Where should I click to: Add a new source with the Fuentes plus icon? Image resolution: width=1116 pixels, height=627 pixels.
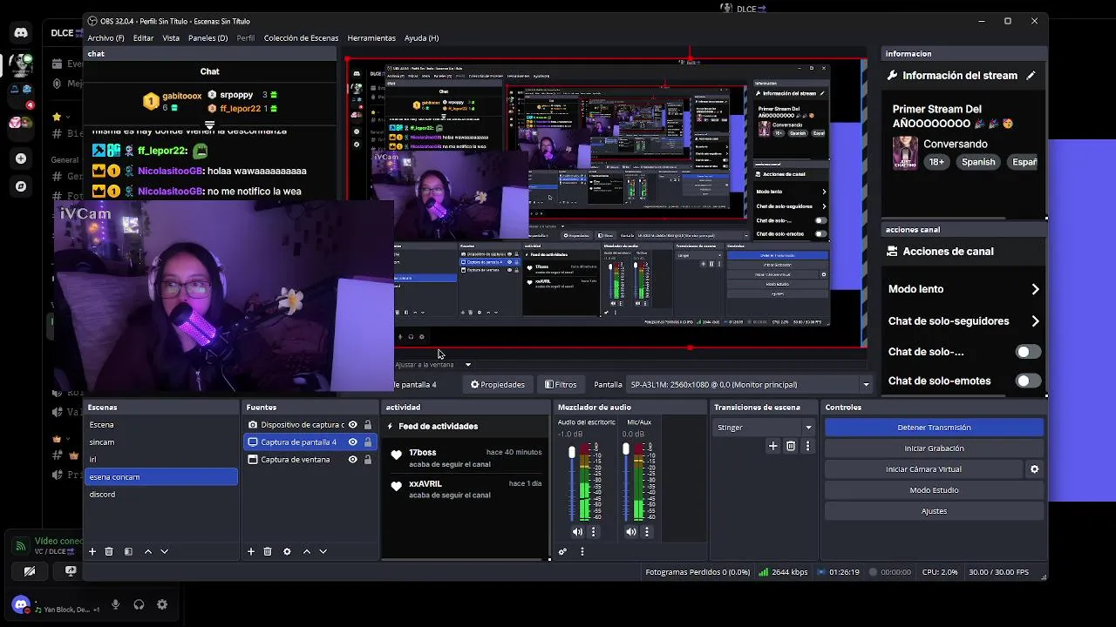[251, 551]
